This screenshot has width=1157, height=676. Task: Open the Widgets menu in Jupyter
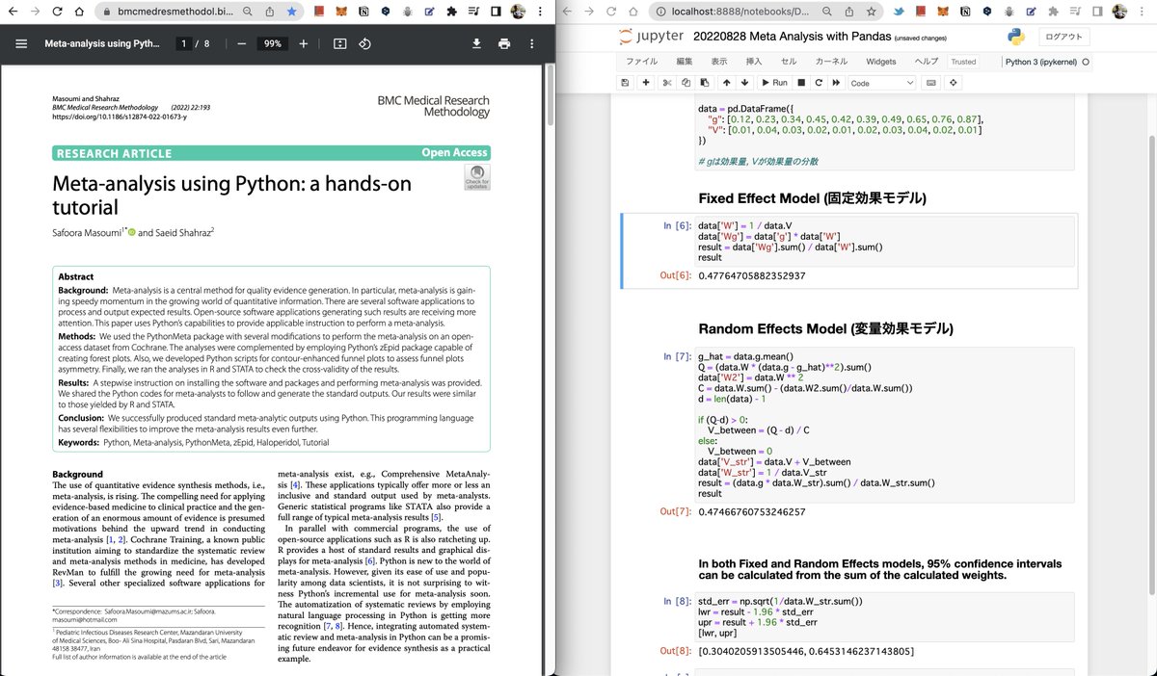pos(880,61)
